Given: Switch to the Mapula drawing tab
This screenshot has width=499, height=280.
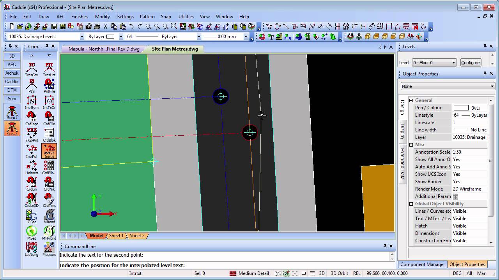Looking at the screenshot, I should tap(104, 49).
